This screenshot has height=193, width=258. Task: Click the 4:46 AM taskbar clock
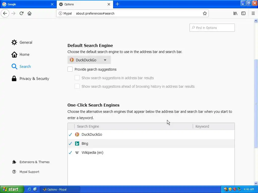point(249,189)
